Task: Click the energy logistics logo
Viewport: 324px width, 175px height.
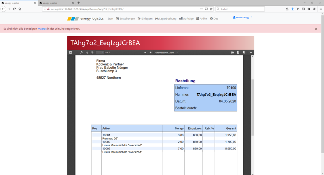Action: click(85, 19)
